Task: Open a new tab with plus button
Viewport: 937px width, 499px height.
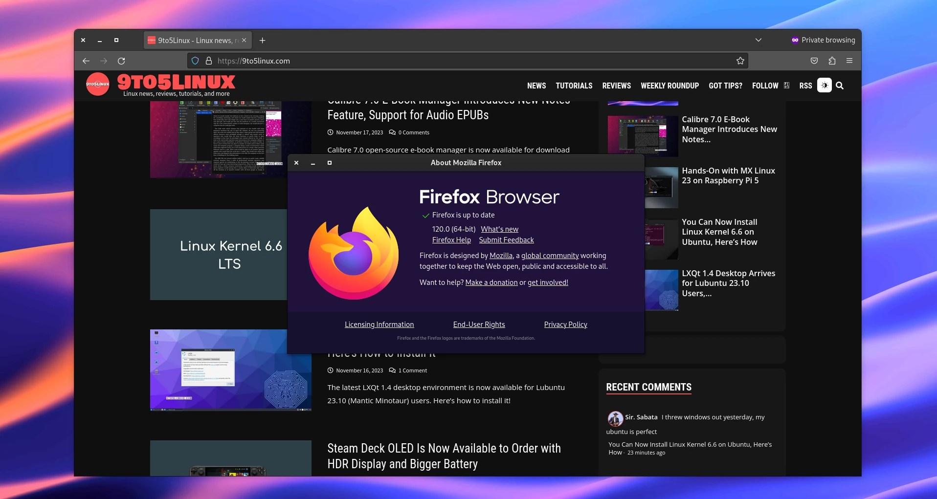Action: 262,41
